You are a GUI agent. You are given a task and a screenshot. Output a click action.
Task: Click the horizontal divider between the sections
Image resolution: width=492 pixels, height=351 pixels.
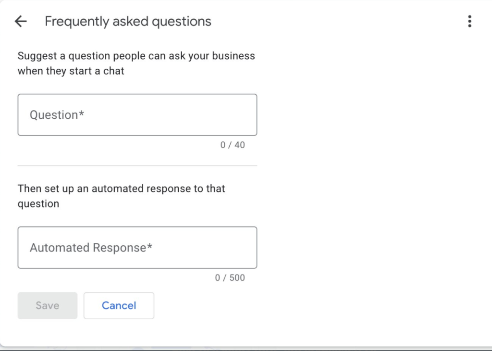[x=137, y=166]
